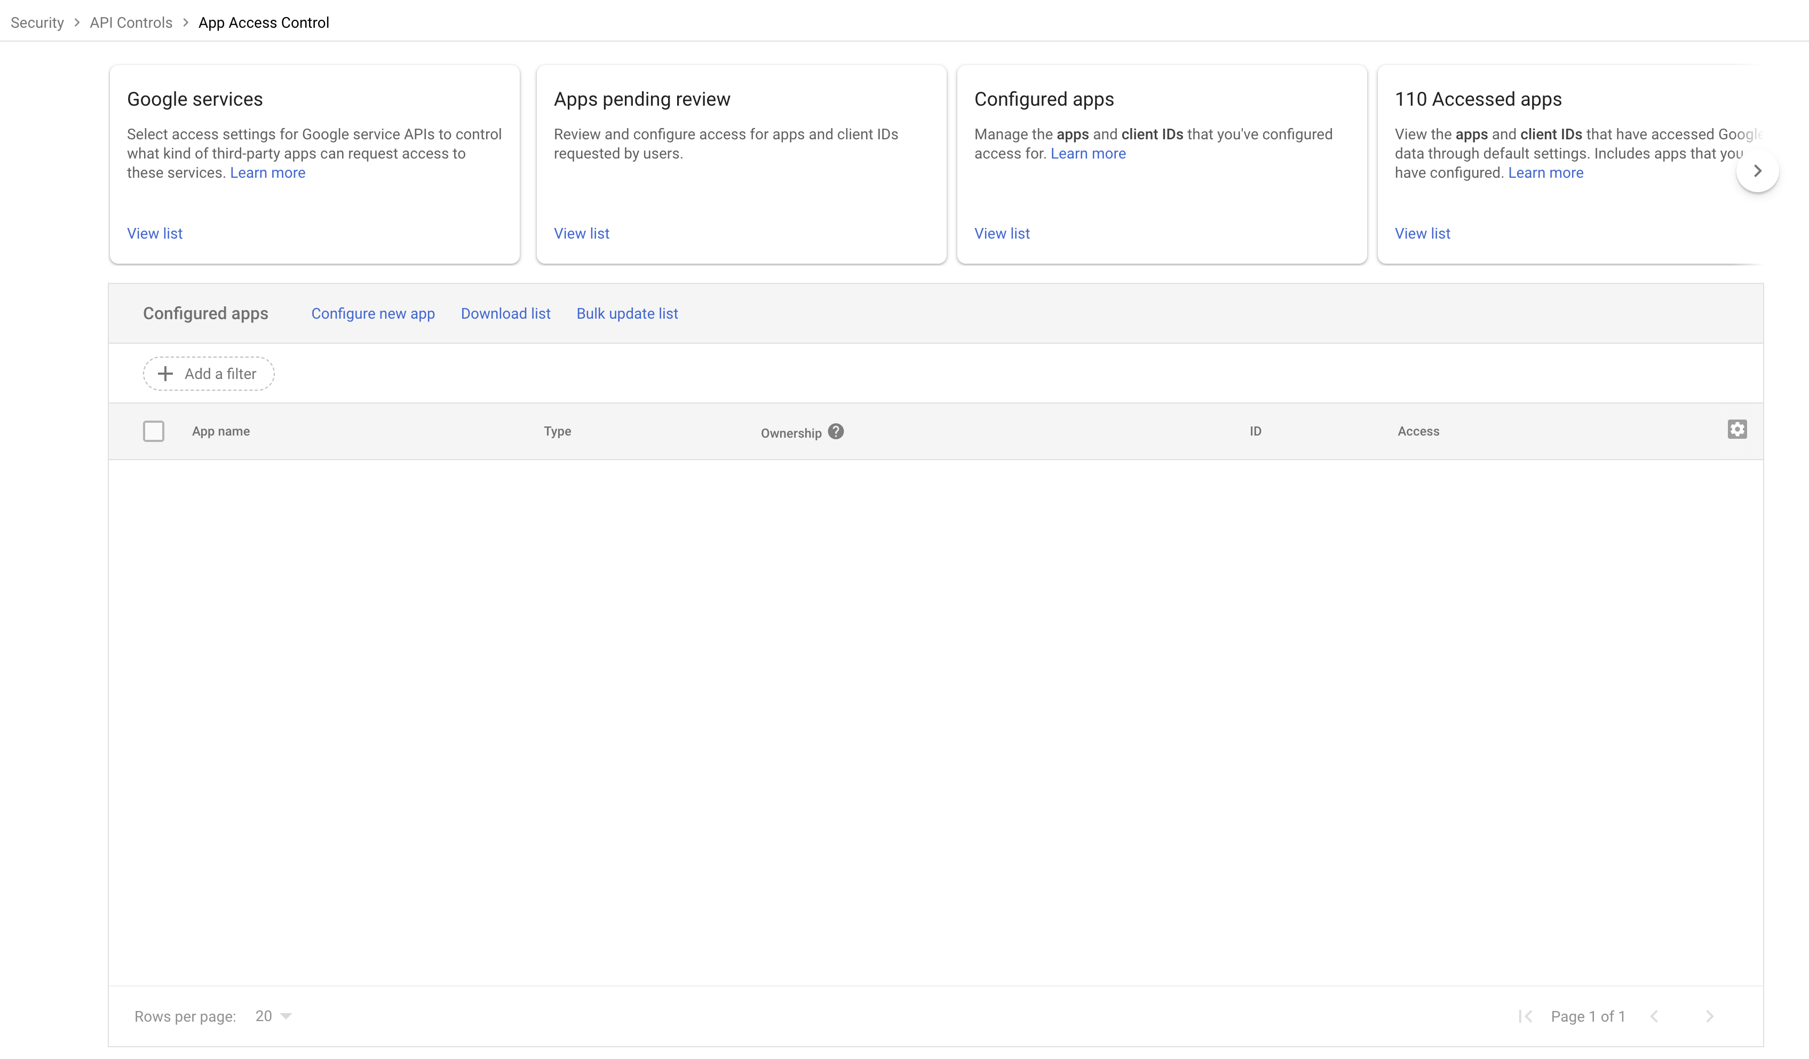This screenshot has height=1059, width=1809.
Task: Click the Apps pending review card title
Action: click(x=642, y=99)
